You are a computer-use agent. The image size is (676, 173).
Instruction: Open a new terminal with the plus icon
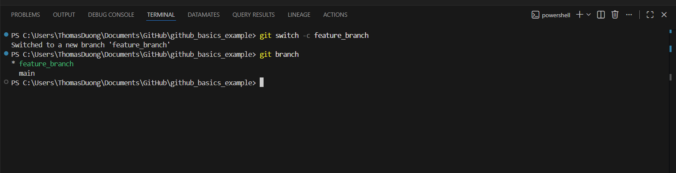tap(579, 15)
